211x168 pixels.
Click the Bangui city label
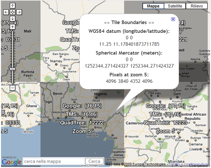178,129
